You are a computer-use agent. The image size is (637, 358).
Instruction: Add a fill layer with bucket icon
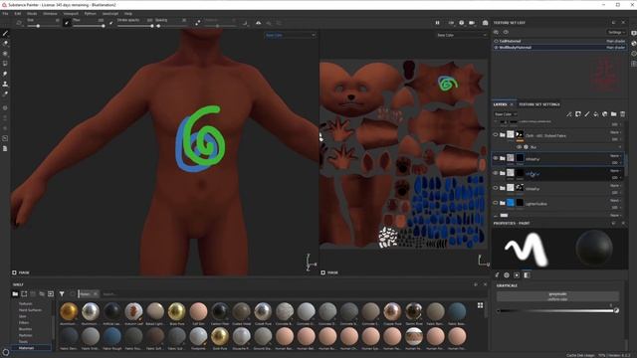click(596, 114)
